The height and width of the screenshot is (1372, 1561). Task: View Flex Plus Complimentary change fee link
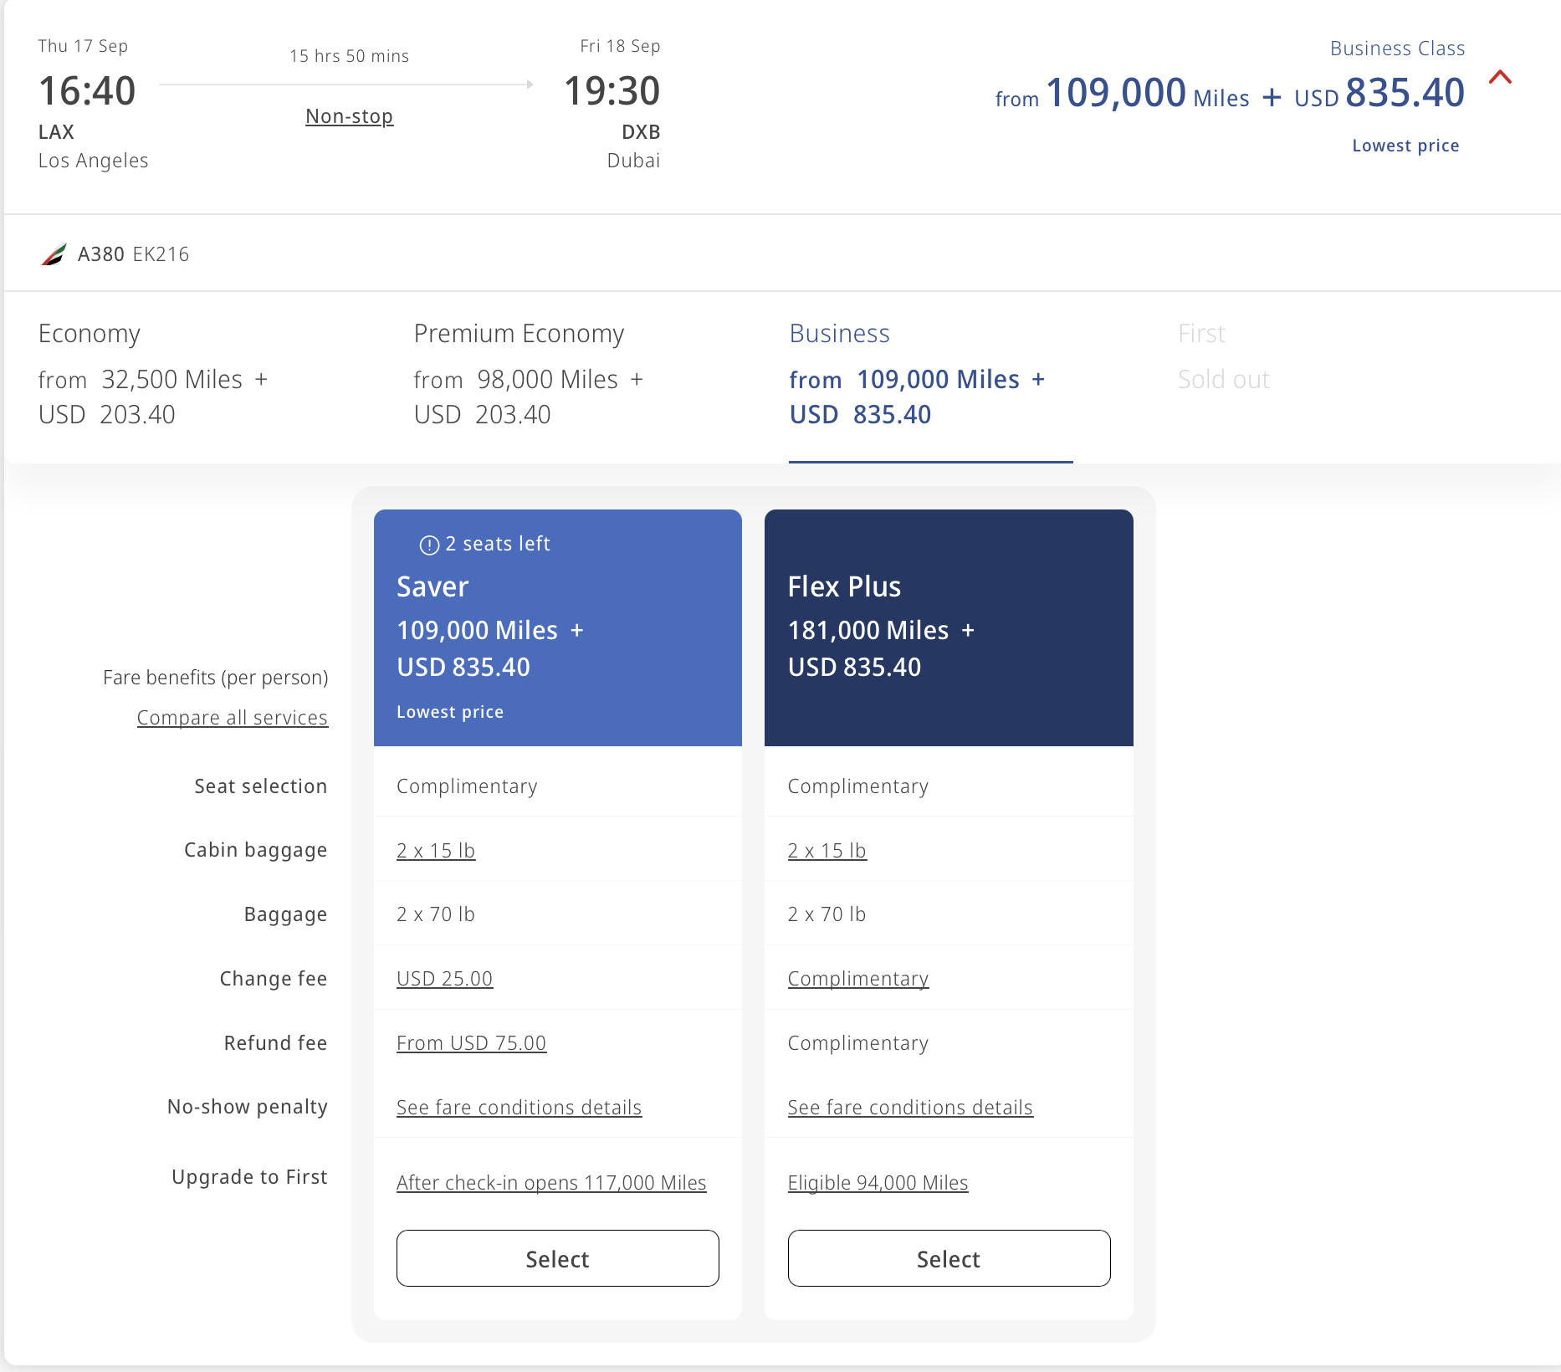click(x=858, y=979)
